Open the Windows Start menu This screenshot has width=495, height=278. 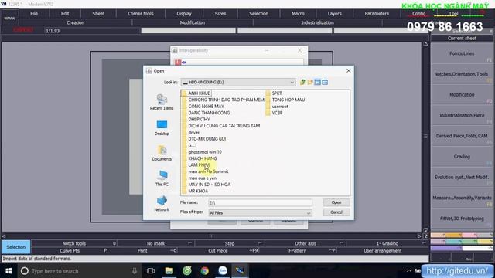pyautogui.click(x=9, y=271)
